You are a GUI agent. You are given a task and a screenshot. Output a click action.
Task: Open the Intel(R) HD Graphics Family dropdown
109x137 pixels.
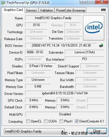pyautogui.click(x=34, y=131)
